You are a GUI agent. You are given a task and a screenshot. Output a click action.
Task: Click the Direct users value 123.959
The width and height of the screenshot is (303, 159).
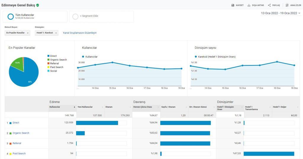pyautogui.click(x=69, y=123)
